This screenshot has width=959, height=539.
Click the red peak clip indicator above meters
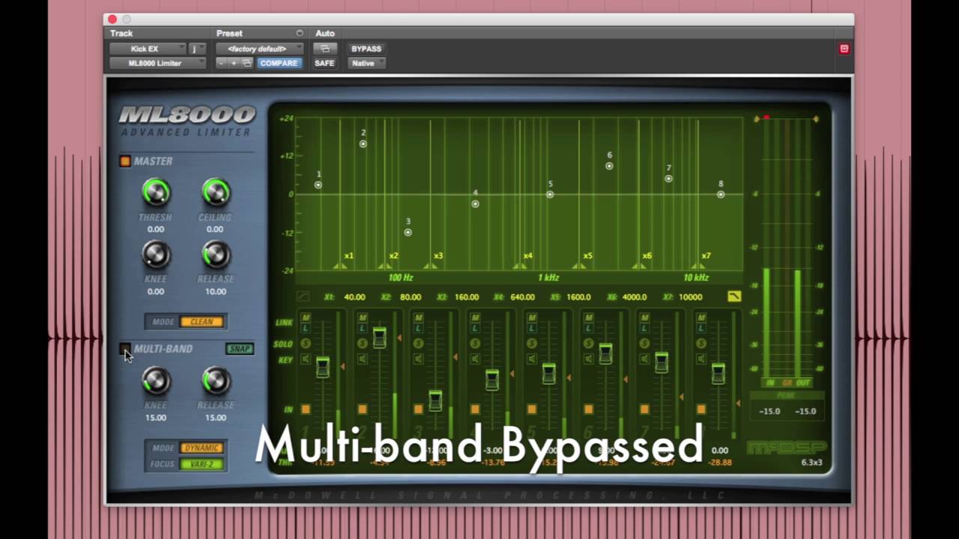(766, 118)
